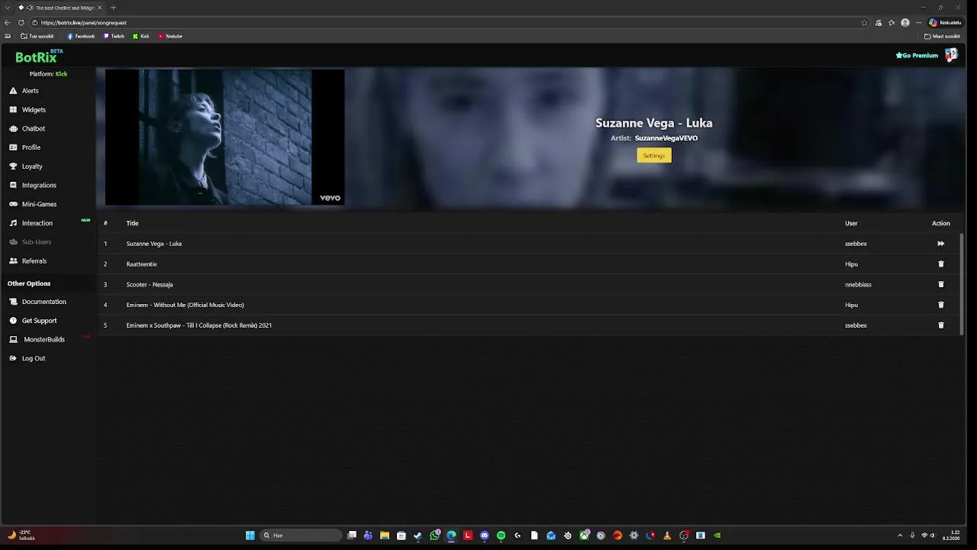977x550 pixels.
Task: Open WhatsApp from the taskbar
Action: click(x=435, y=535)
